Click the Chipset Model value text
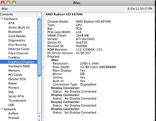 coord(93,22)
